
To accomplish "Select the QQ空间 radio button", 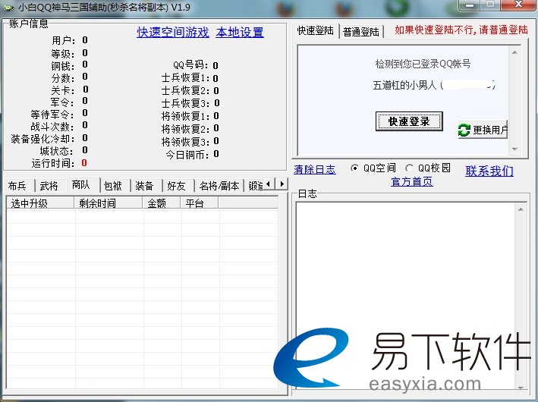I will click(354, 168).
